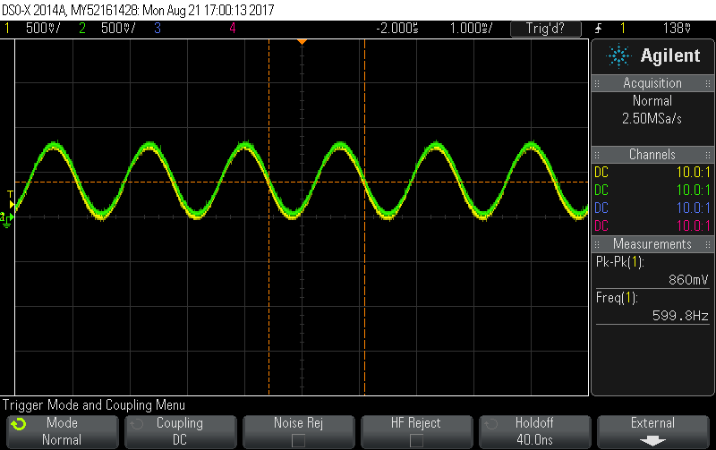Click the Mode Normal softkey
Viewport: 716px width, 450px height.
click(x=62, y=431)
